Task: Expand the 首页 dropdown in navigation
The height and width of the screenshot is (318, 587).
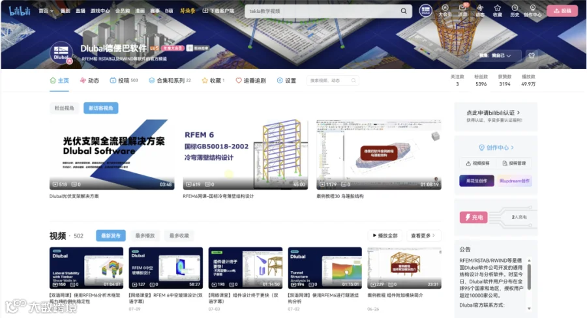Action: pos(46,11)
